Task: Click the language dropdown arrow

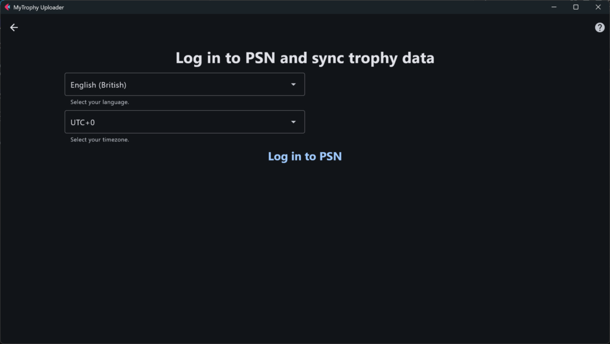Action: [293, 85]
